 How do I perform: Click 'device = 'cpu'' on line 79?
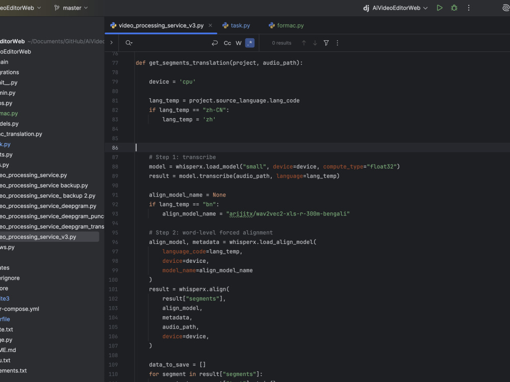(172, 81)
